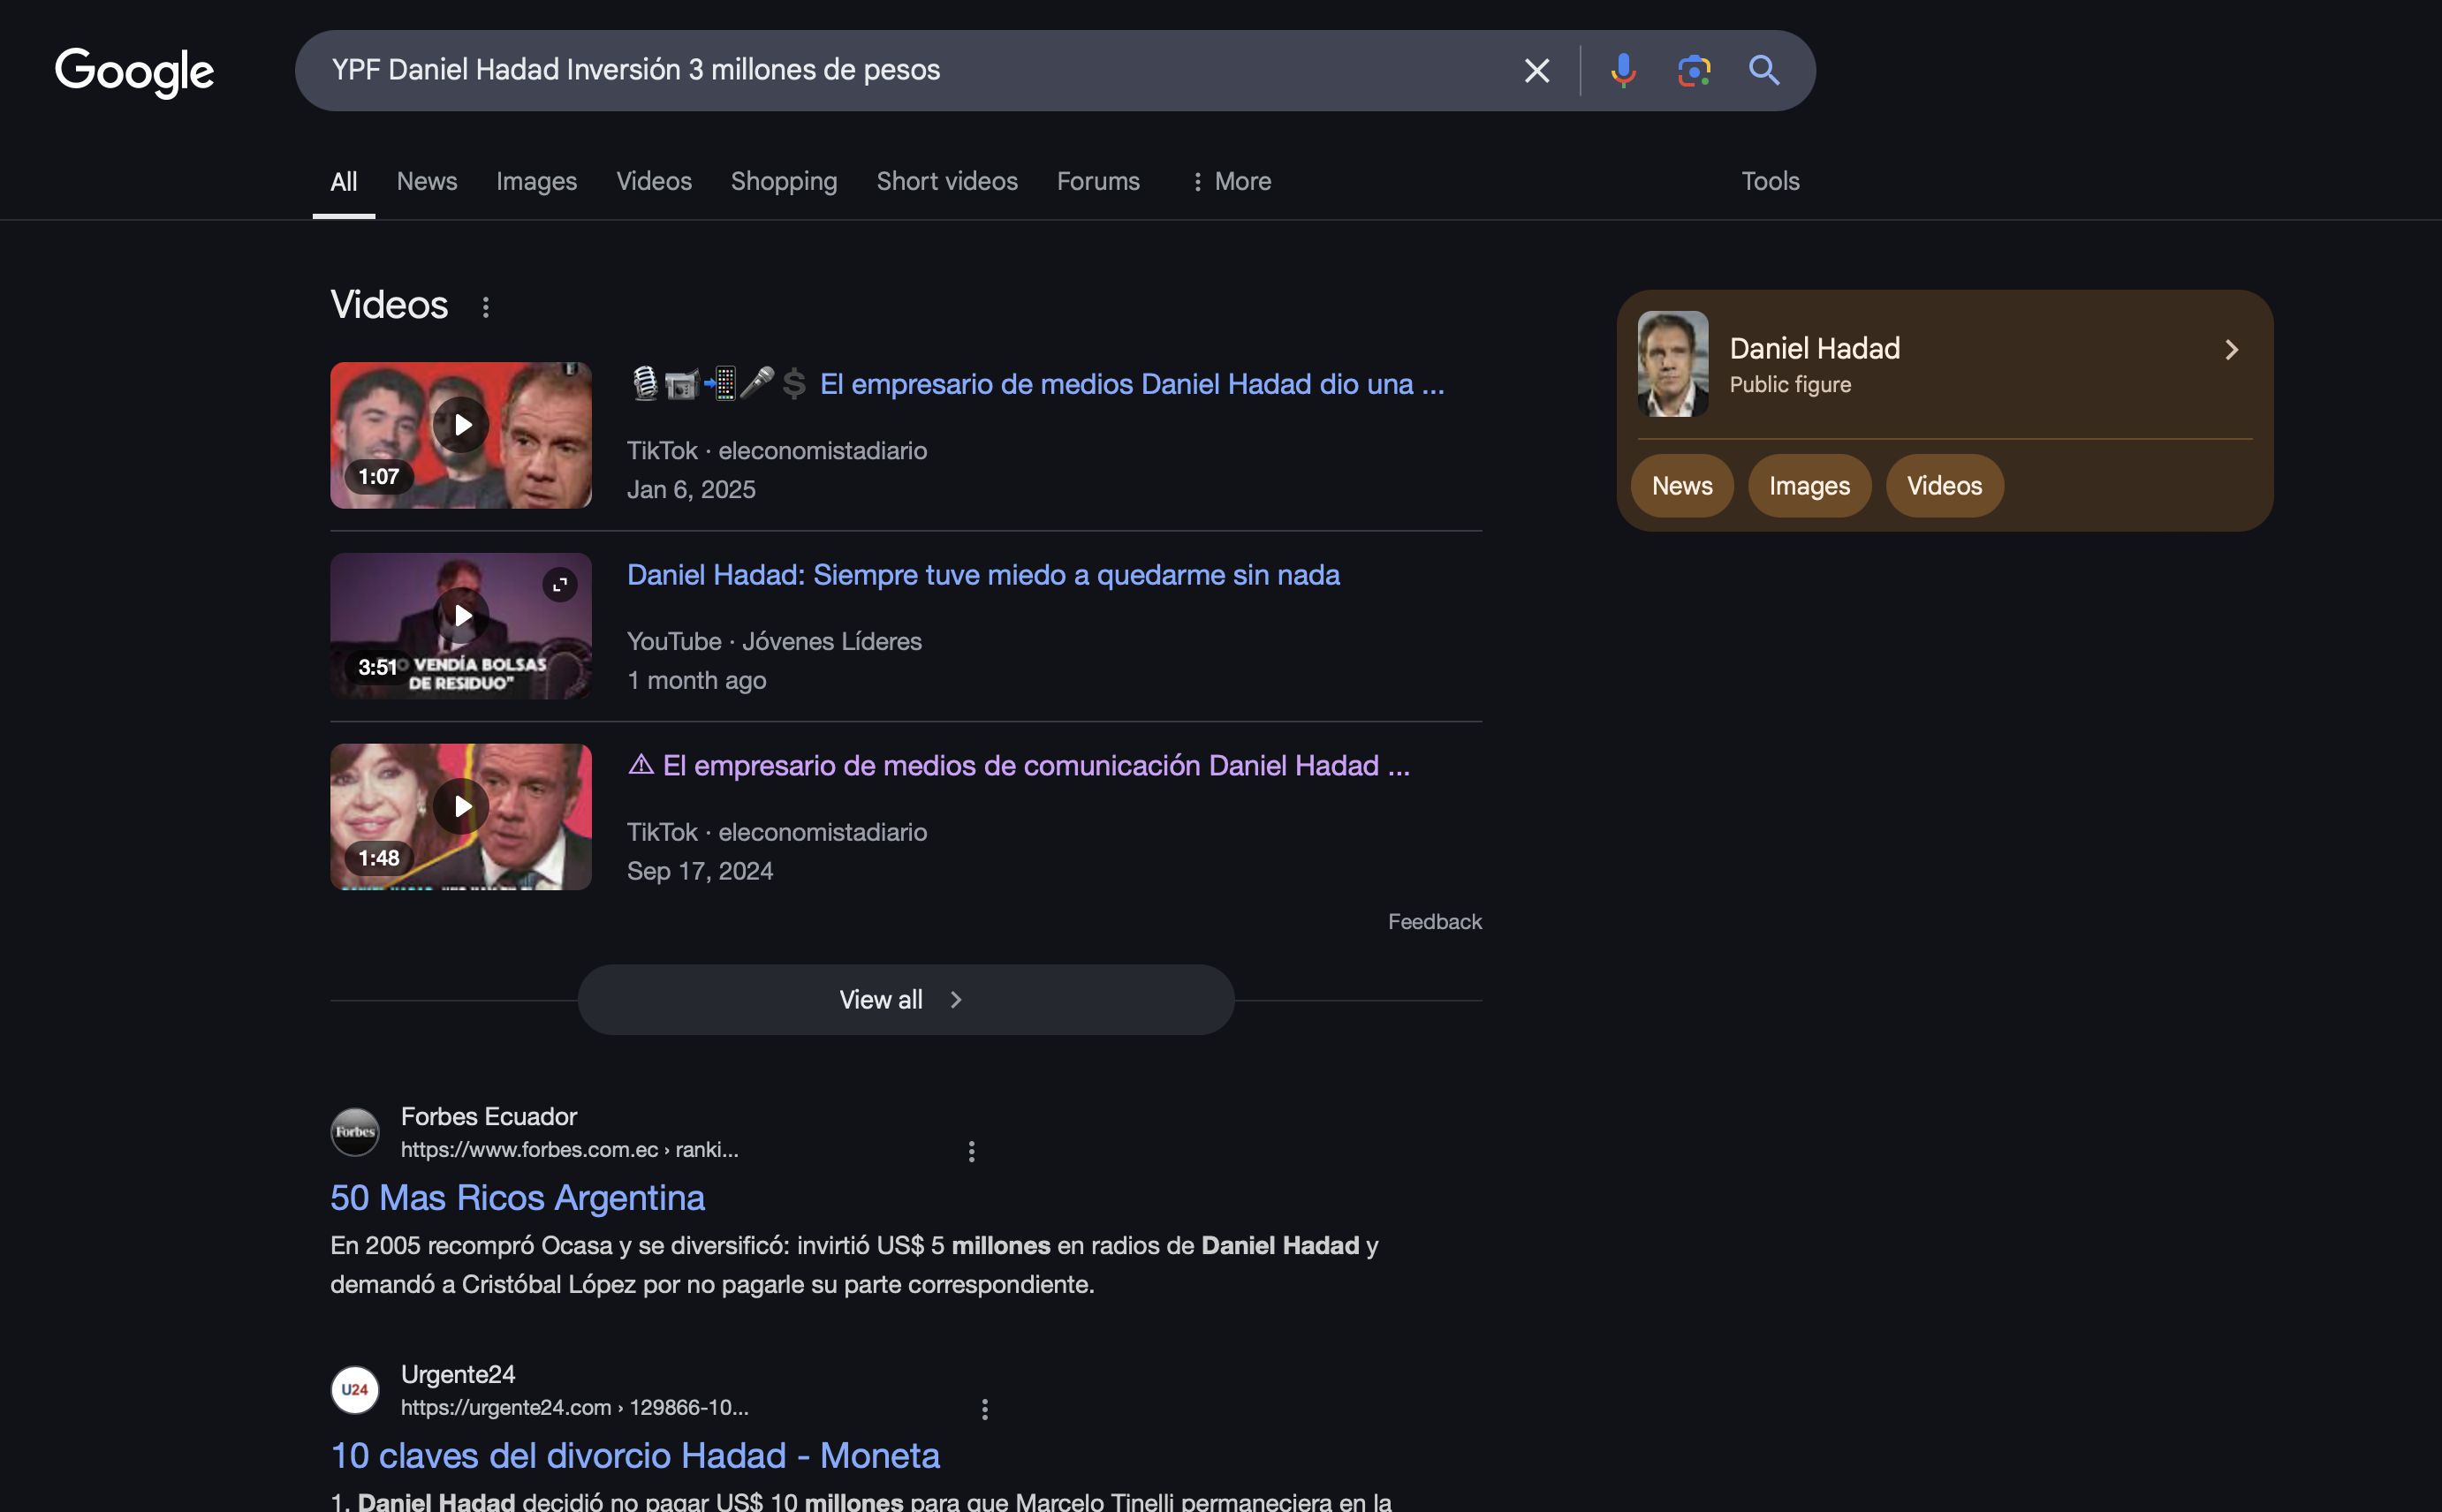
Task: Expand the More search filters dropdown
Action: click(x=1231, y=181)
